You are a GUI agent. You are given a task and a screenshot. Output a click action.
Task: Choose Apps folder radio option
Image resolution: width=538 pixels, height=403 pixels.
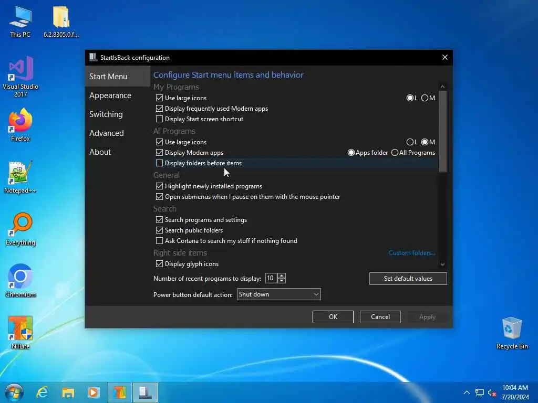351,153
